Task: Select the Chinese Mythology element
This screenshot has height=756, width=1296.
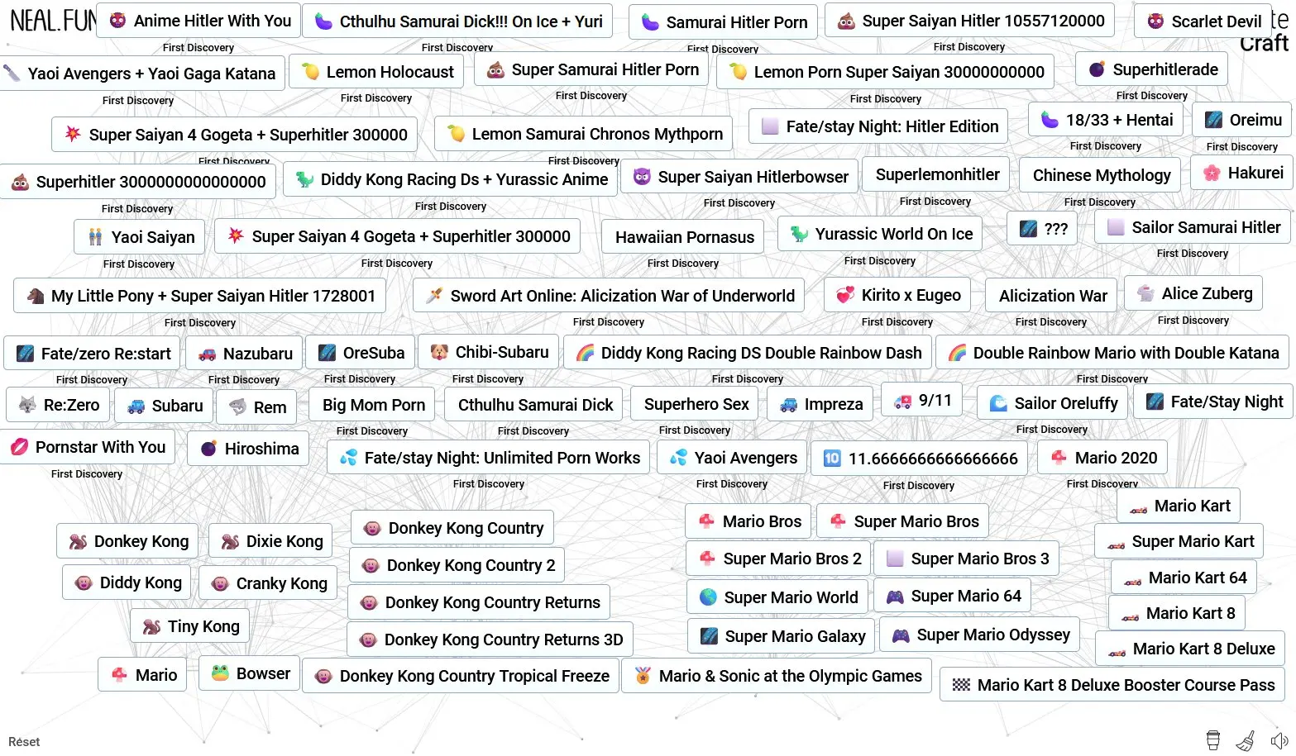Action: click(x=1100, y=175)
